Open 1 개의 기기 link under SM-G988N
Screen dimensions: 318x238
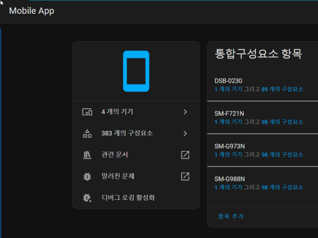(x=228, y=187)
